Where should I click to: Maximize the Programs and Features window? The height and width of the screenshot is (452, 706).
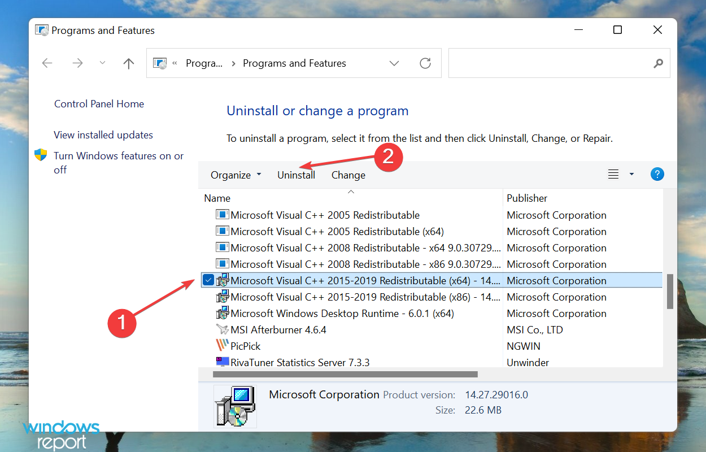(x=617, y=30)
